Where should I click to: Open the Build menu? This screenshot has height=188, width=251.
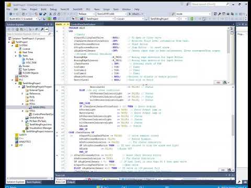(x=43, y=9)
